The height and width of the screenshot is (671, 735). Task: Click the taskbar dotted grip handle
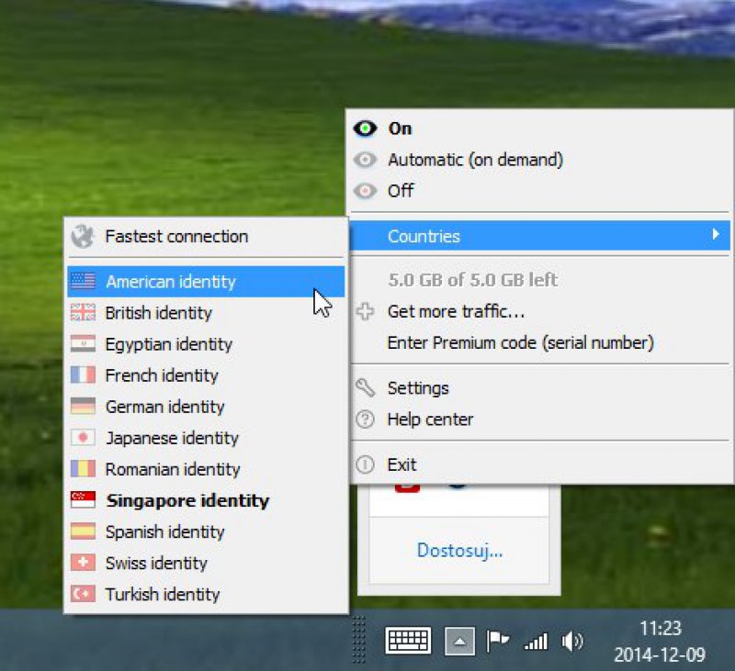[358, 640]
